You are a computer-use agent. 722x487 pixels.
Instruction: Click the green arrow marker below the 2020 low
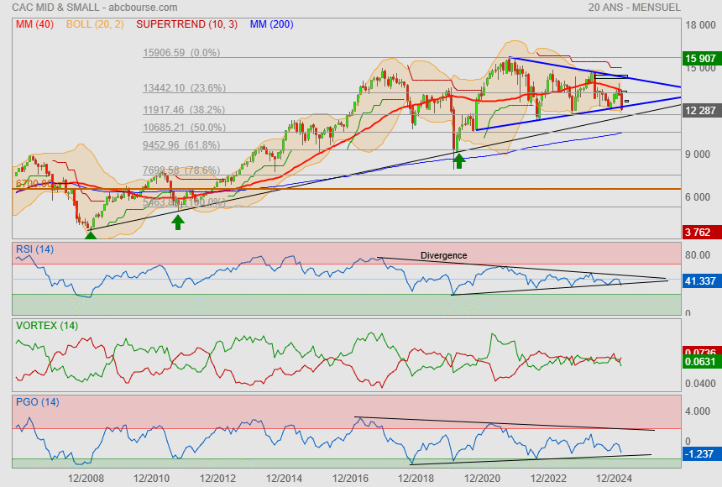(x=458, y=161)
